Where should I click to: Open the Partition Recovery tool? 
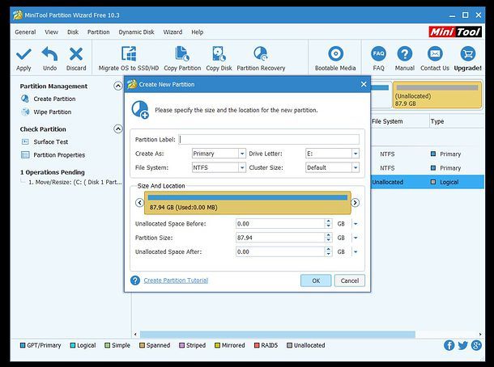click(261, 59)
